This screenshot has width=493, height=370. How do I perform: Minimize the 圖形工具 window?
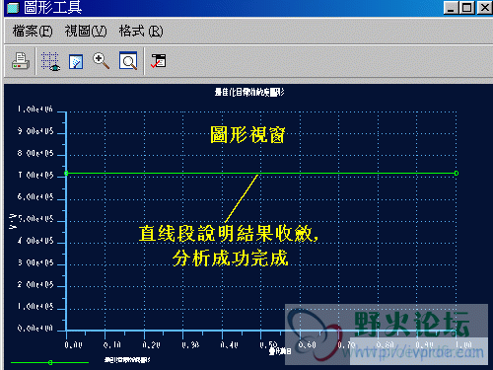(x=451, y=7)
